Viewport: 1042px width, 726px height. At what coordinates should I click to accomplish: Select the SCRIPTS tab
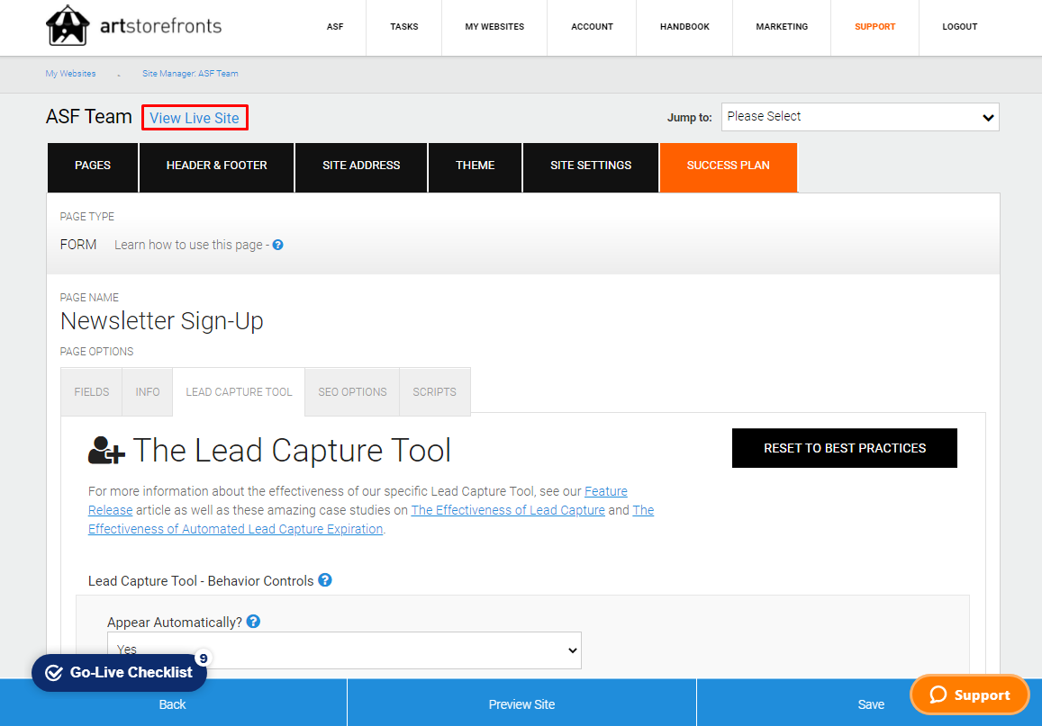point(435,392)
